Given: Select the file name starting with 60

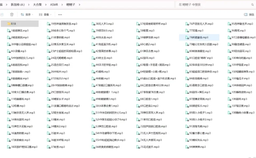Looking at the screenshot, I should click(x=148, y=44).
